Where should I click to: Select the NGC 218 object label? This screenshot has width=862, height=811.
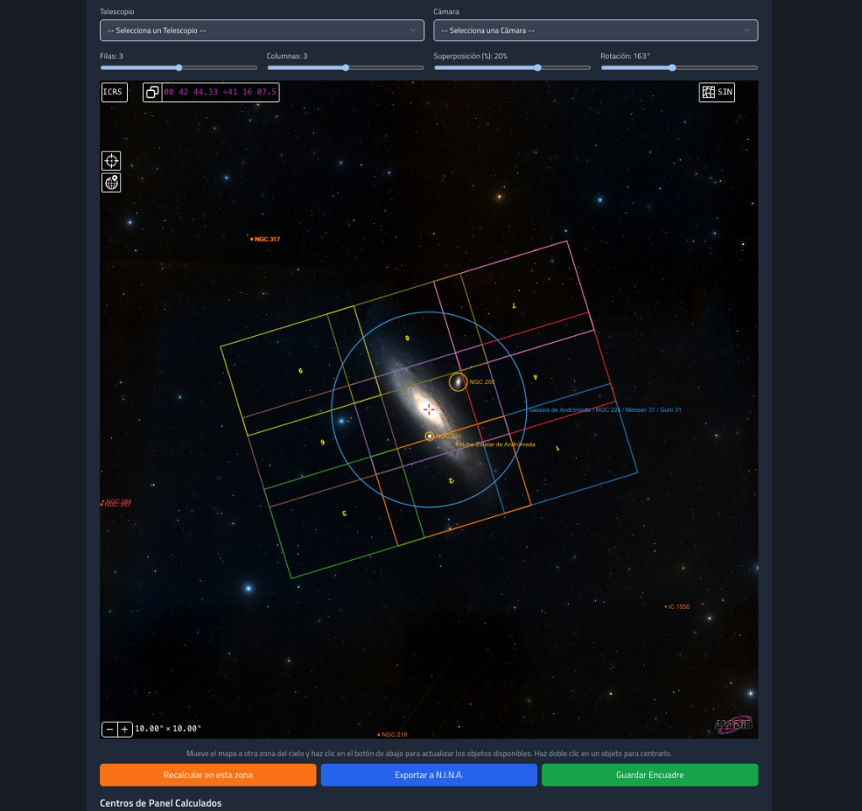[x=394, y=734]
